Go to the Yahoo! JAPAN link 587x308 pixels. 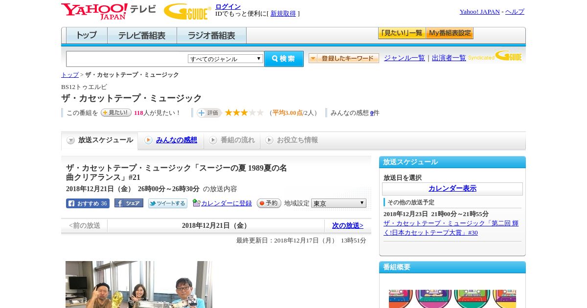click(x=479, y=11)
